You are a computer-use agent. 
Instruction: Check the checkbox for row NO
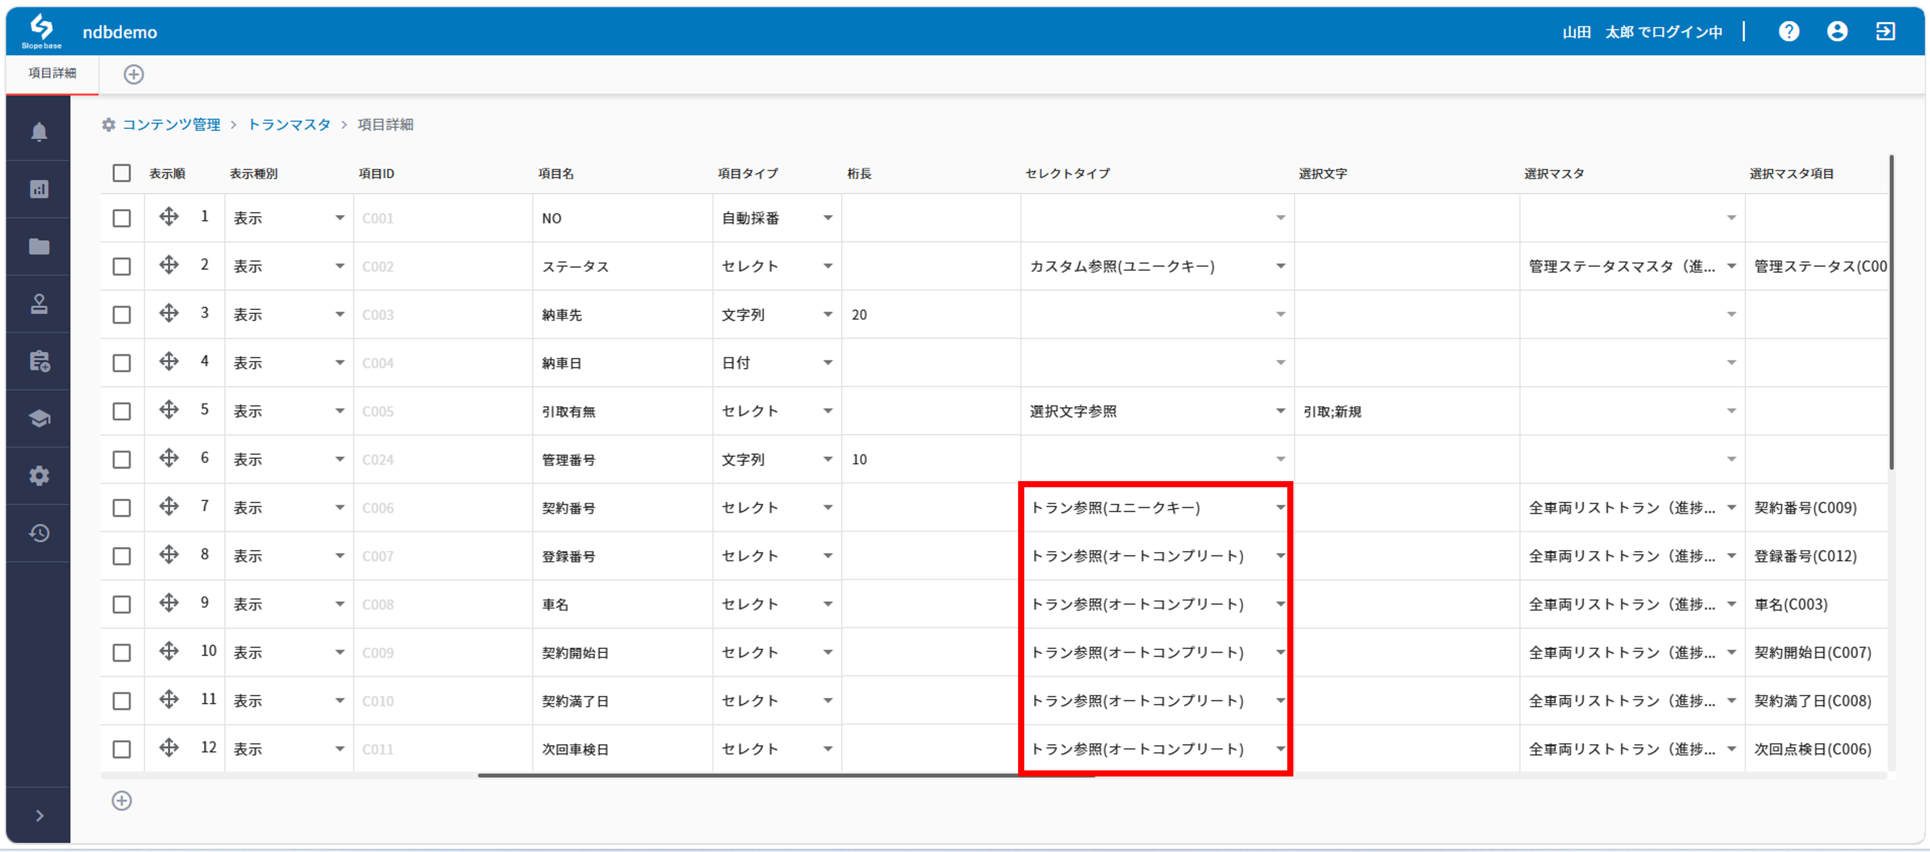coord(122,218)
